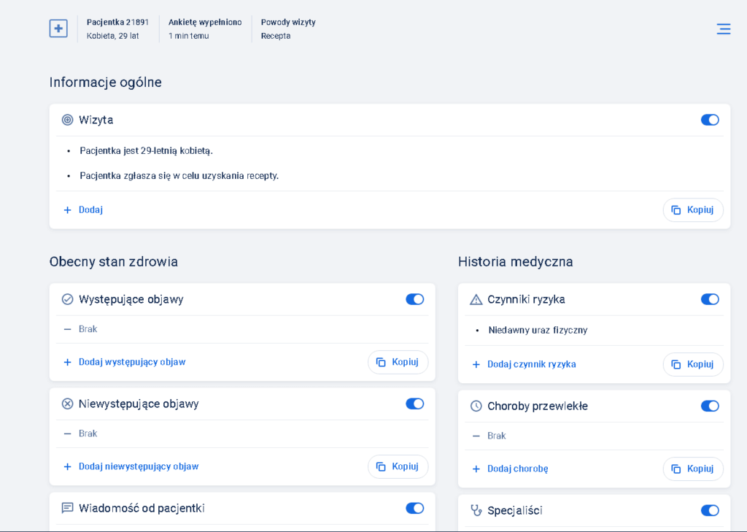Click the clock icon beside Choroby przewlekłe

click(x=476, y=406)
